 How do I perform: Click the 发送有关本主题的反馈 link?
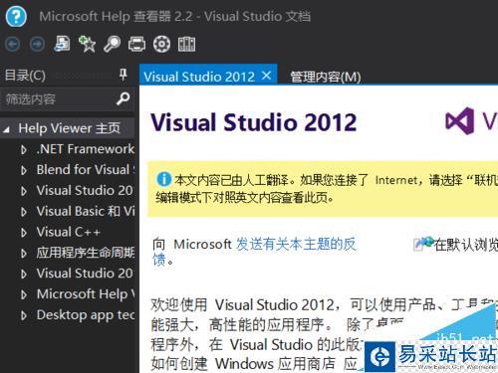[296, 245]
